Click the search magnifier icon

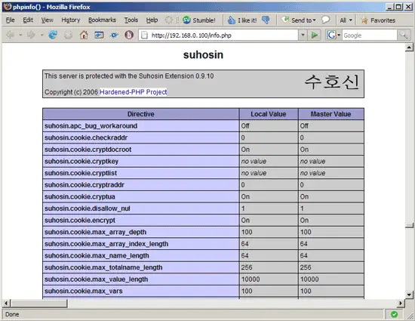click(x=404, y=35)
